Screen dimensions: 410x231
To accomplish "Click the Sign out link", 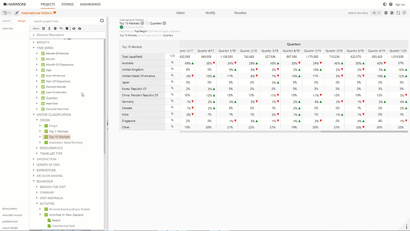I will coord(400,4).
